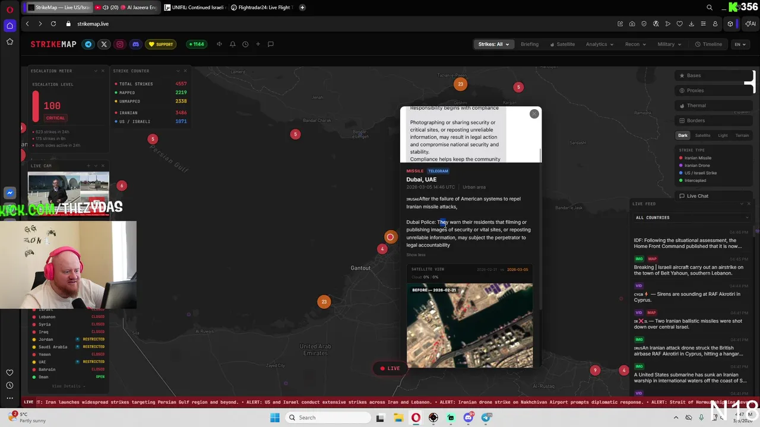Expand the Recon dropdown
The image size is (760, 427).
pos(635,44)
